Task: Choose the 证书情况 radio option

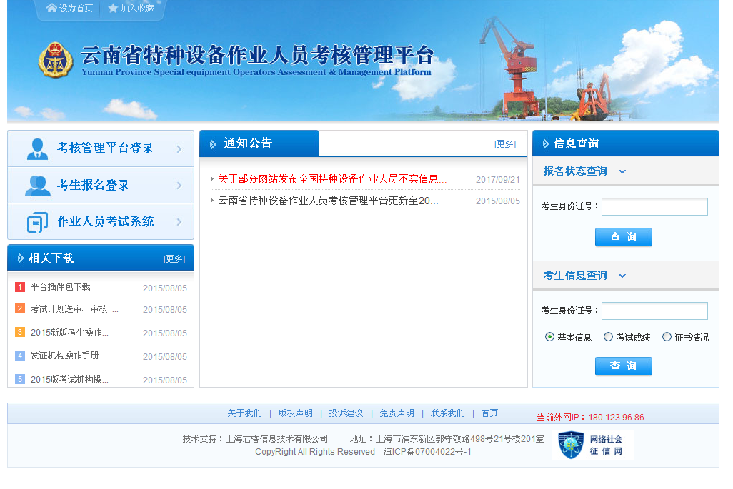Action: tap(667, 337)
